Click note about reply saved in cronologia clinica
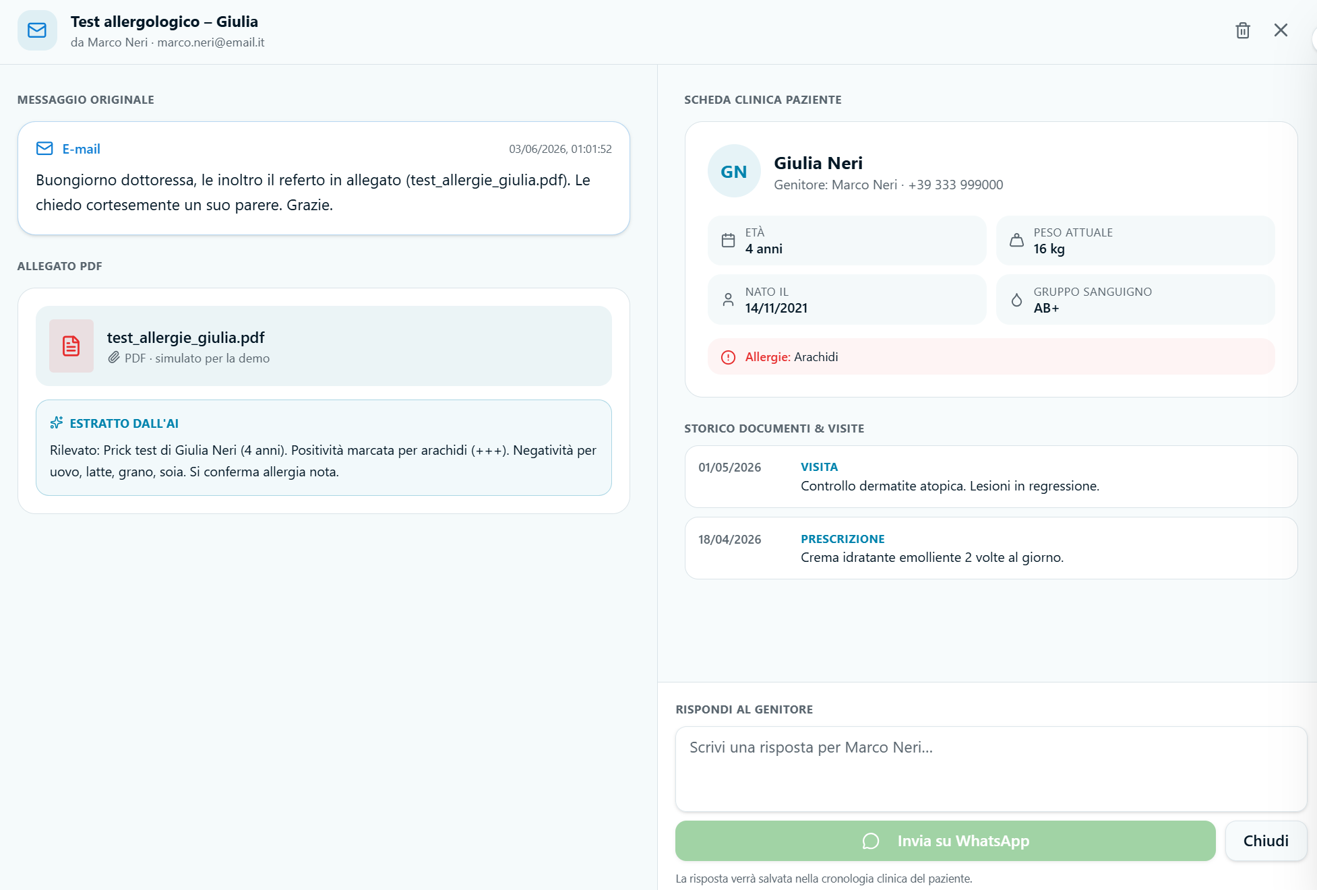Screen dimensions: 1317x890 824,879
